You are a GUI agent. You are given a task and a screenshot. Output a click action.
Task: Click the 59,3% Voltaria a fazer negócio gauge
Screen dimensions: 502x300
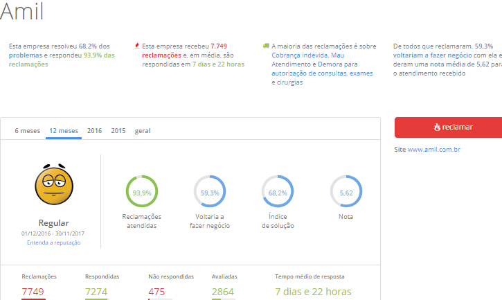click(x=209, y=193)
